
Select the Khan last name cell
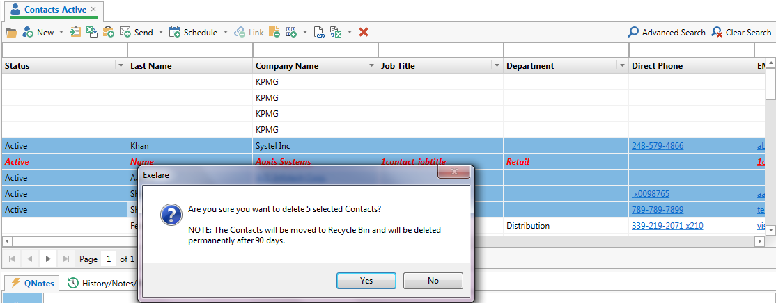pos(190,146)
